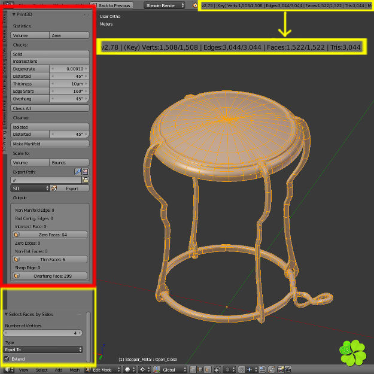374x374 pixels.
Task: Click the Bounds button
Action: point(69,162)
